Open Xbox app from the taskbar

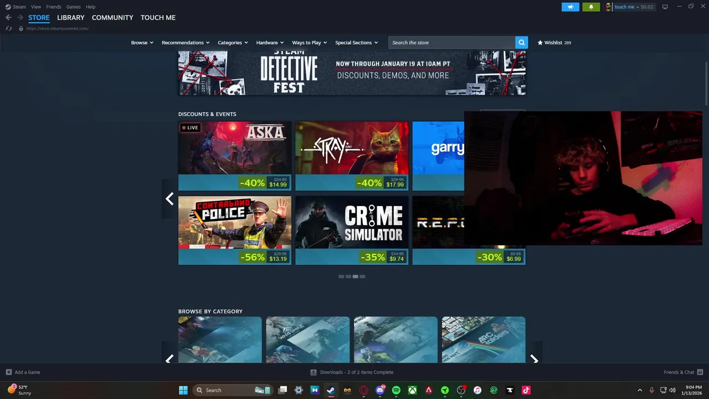pyautogui.click(x=413, y=390)
